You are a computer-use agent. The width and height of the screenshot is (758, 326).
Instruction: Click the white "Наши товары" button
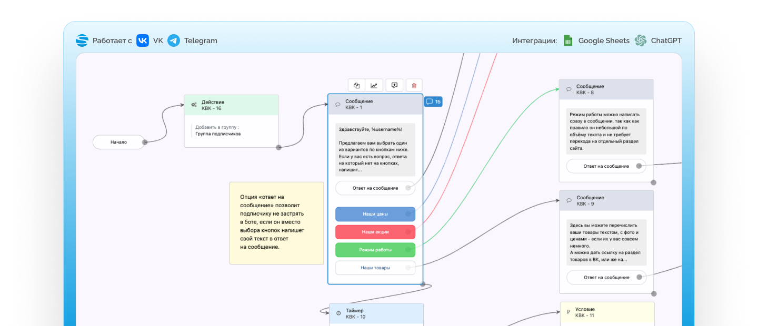375,268
